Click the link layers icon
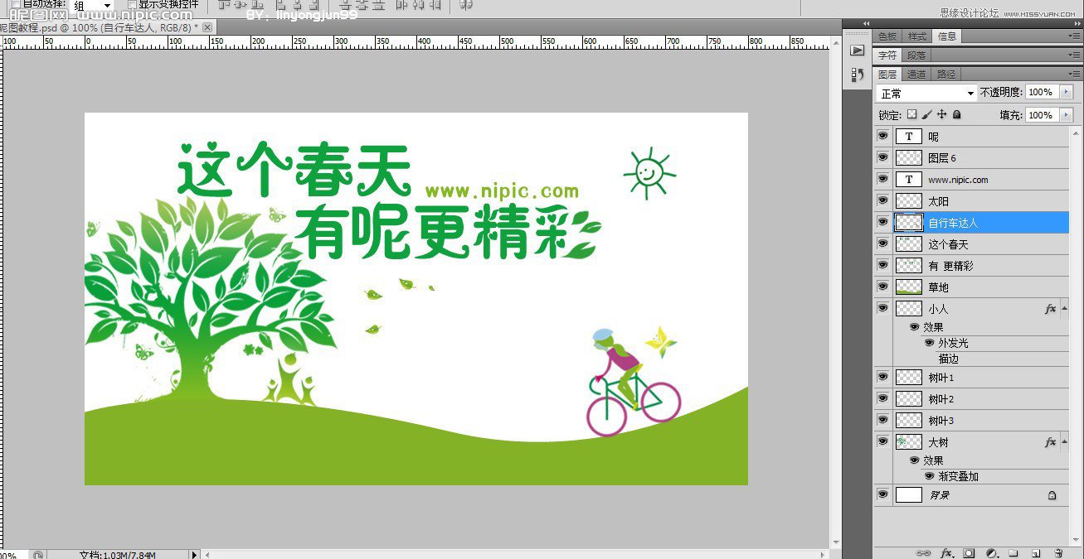This screenshot has width=1084, height=559. click(x=923, y=552)
